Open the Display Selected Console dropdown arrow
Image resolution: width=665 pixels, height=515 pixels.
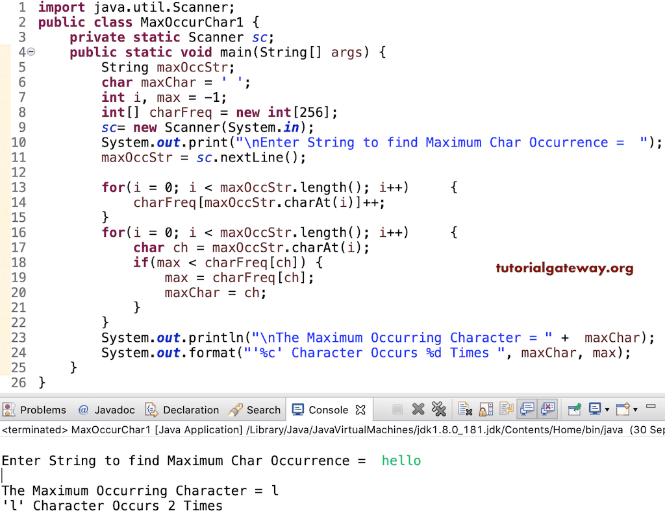(x=607, y=409)
